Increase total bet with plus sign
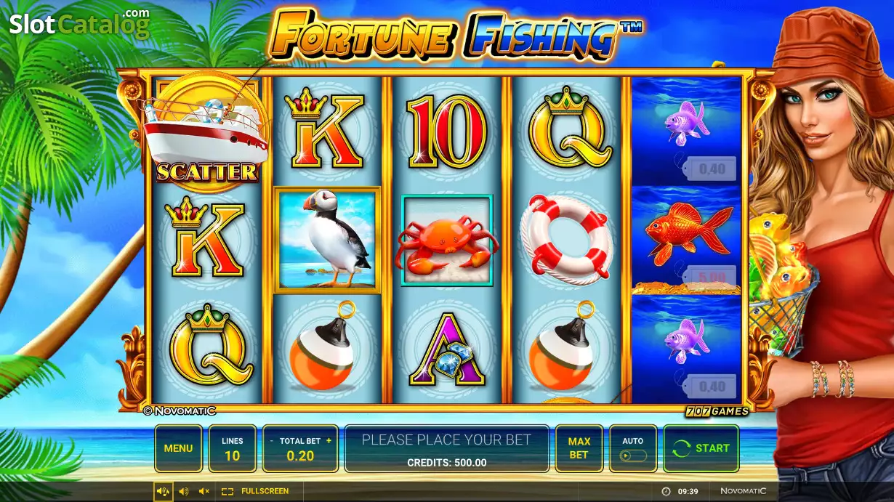Image resolution: width=894 pixels, height=502 pixels. [x=329, y=440]
